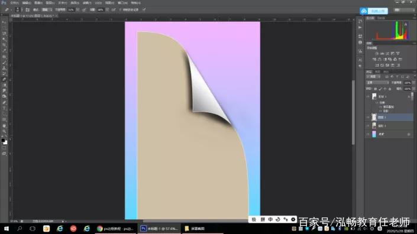Open Windows taskbar search
The width and height of the screenshot is (417, 234).
[x=20, y=229]
